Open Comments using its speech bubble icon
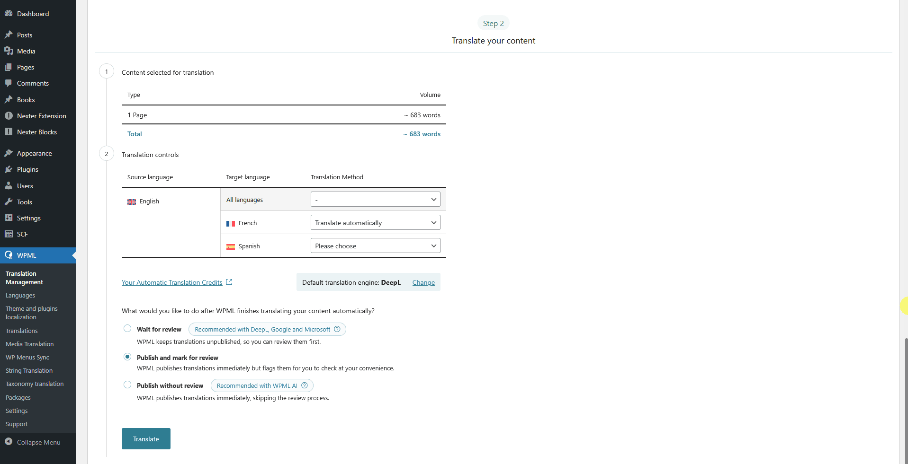 [9, 83]
